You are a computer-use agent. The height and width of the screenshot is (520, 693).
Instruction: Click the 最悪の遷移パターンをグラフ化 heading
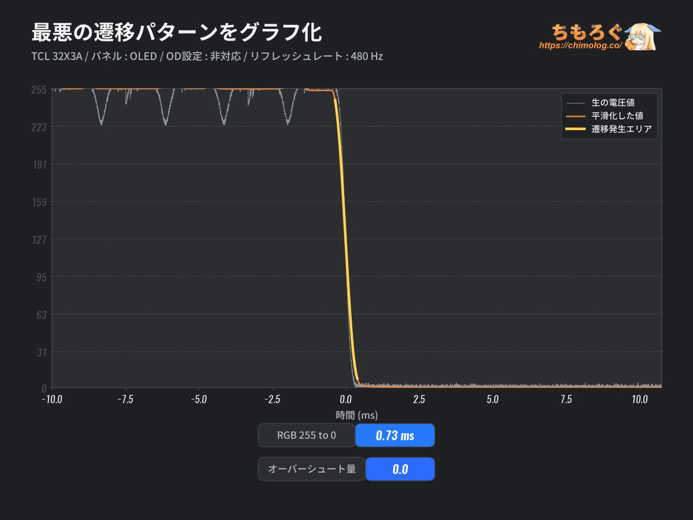(177, 32)
